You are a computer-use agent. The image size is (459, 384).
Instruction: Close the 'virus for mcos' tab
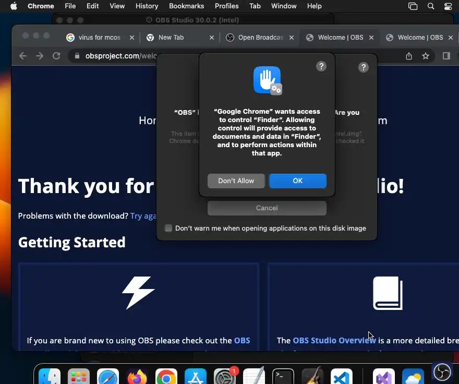(x=132, y=38)
